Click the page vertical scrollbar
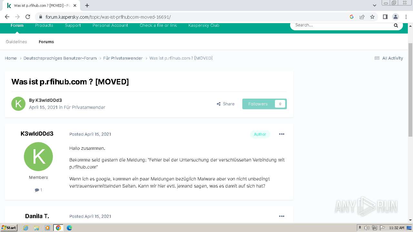The image size is (413, 232). (x=410, y=90)
